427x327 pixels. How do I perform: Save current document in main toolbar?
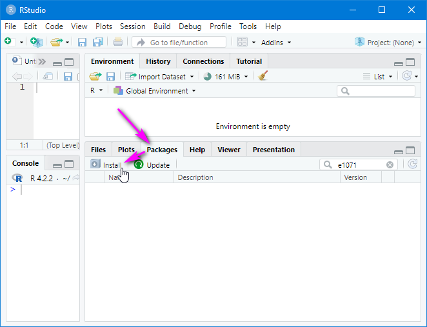pos(82,42)
